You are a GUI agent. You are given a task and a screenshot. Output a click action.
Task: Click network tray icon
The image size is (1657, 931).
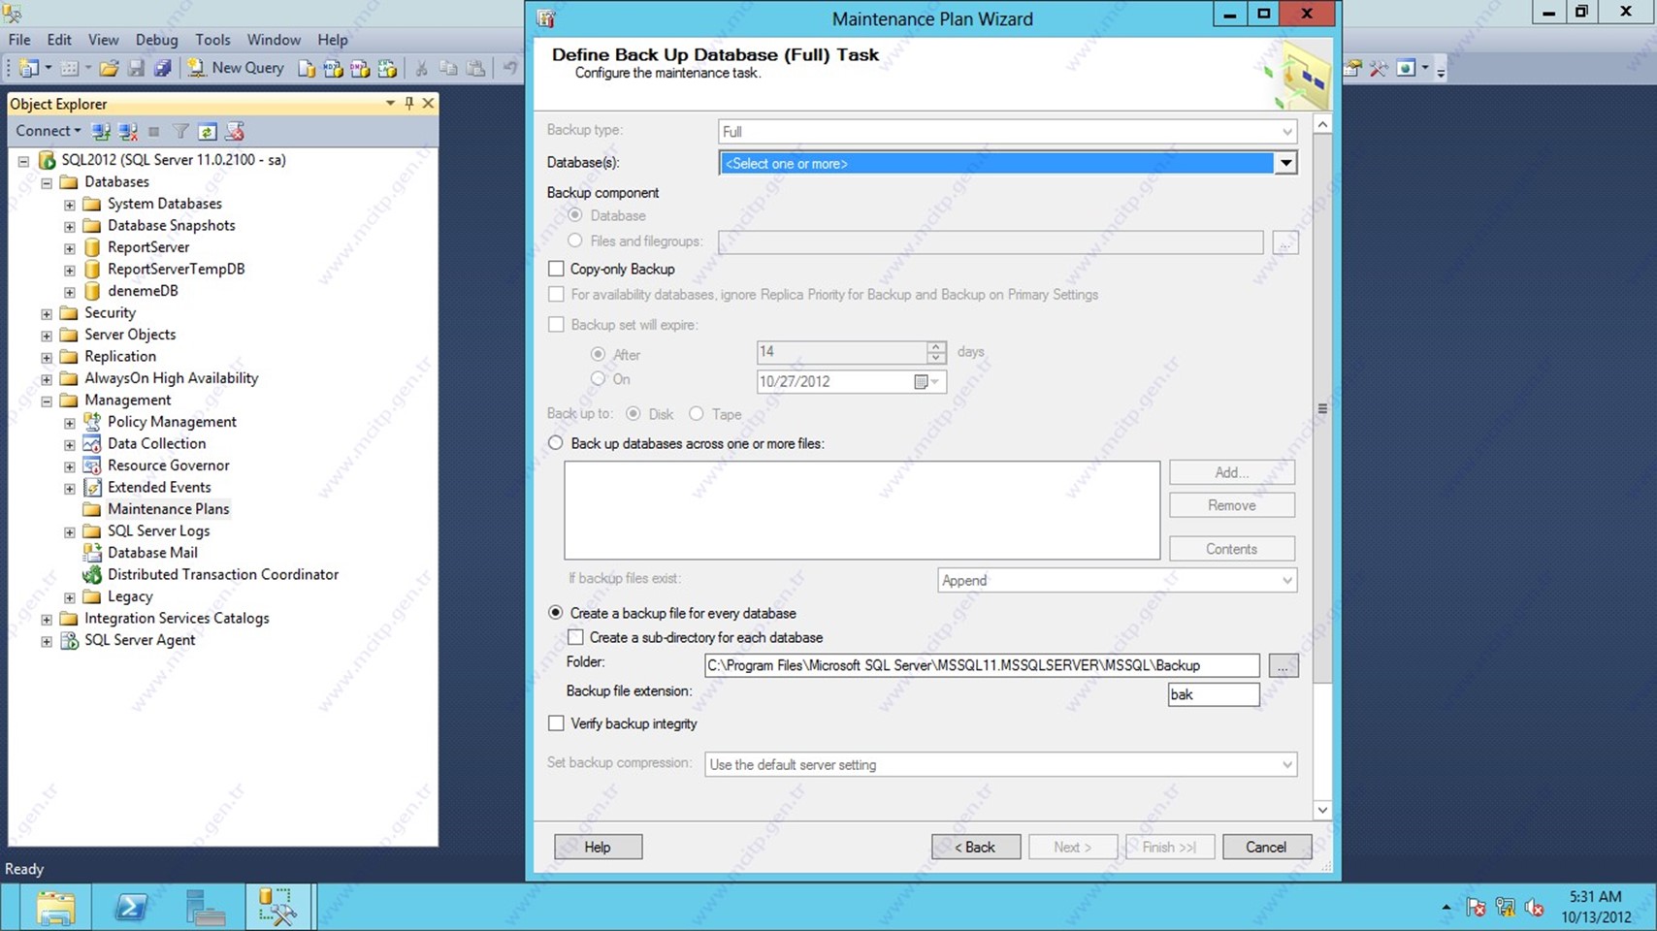[x=1506, y=908]
